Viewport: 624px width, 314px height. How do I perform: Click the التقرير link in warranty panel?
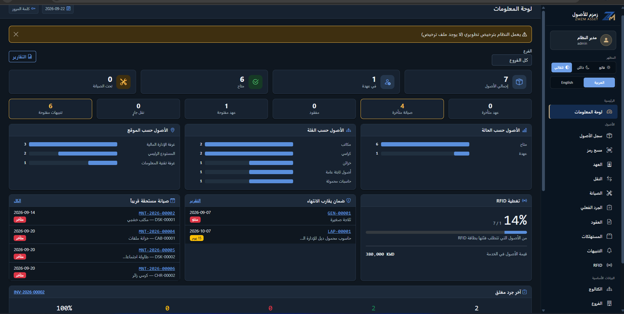(195, 201)
